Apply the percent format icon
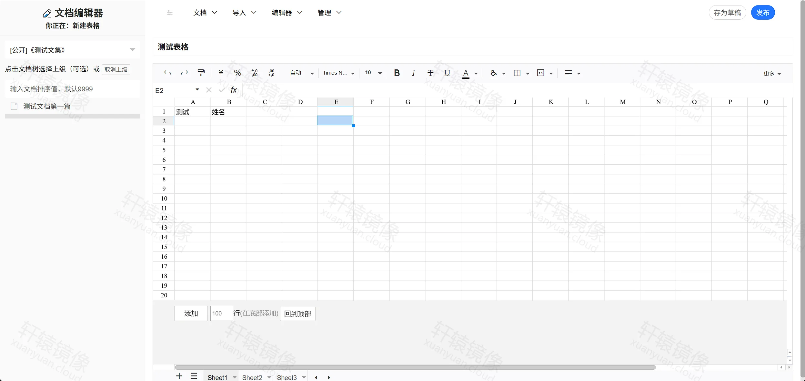Image resolution: width=805 pixels, height=381 pixels. coord(238,73)
